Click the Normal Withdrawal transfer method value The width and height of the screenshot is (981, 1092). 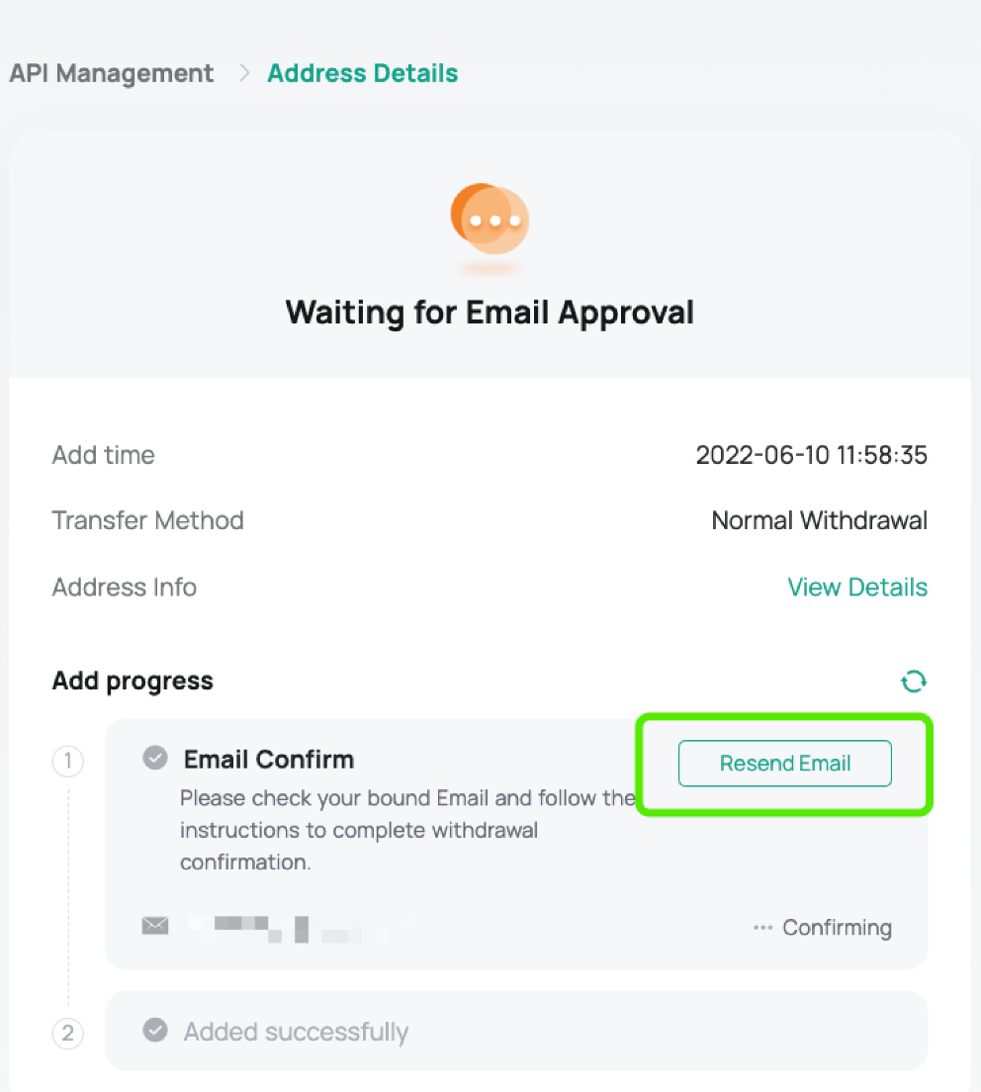pyautogui.click(x=820, y=520)
